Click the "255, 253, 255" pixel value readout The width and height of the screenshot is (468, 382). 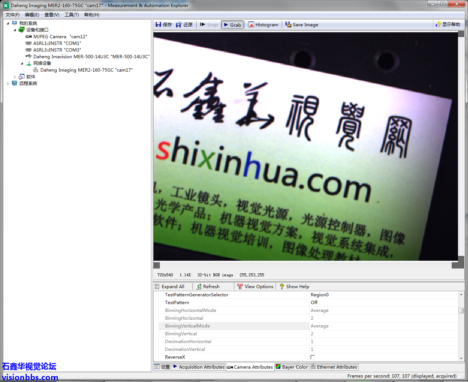point(252,275)
